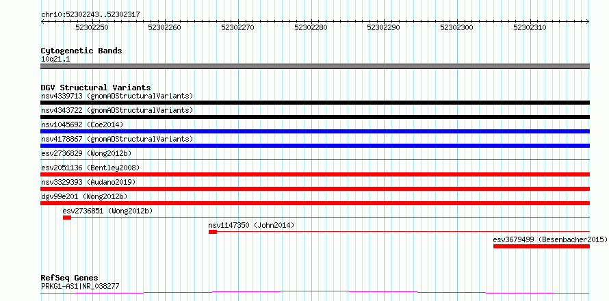The width and height of the screenshot is (609, 301).
Task: Click the RefSeq Genes track heading
Action: [x=69, y=278]
